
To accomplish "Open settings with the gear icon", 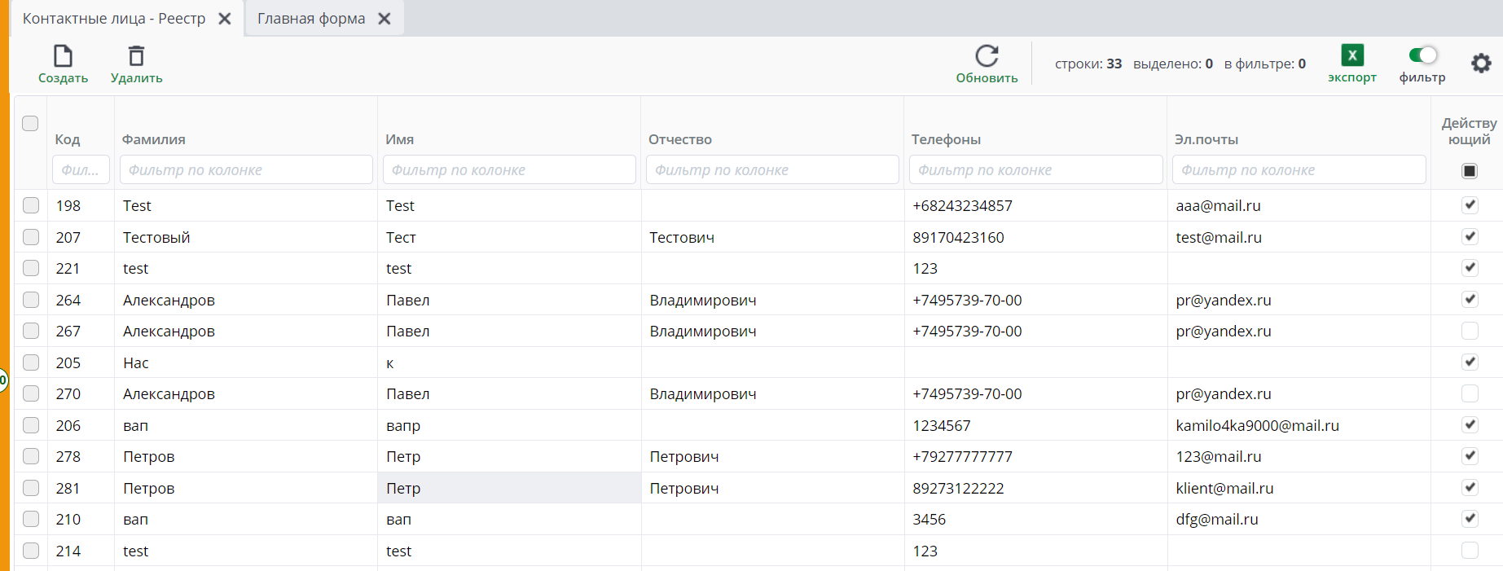I will 1480,64.
